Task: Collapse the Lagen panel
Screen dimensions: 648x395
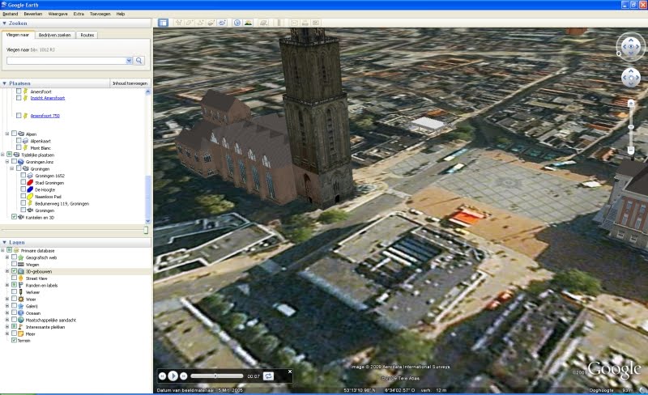Action: [4, 243]
